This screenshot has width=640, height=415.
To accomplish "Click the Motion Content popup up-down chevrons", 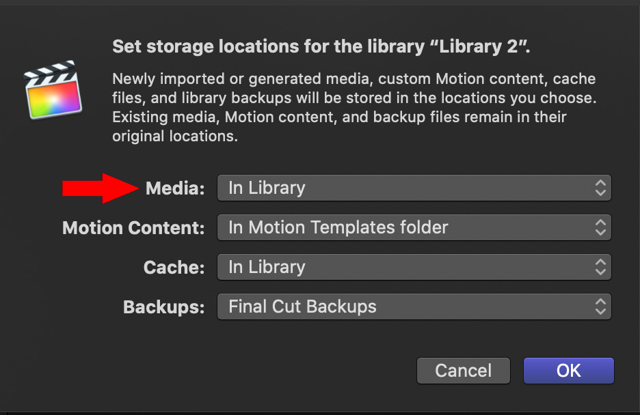I will (600, 227).
